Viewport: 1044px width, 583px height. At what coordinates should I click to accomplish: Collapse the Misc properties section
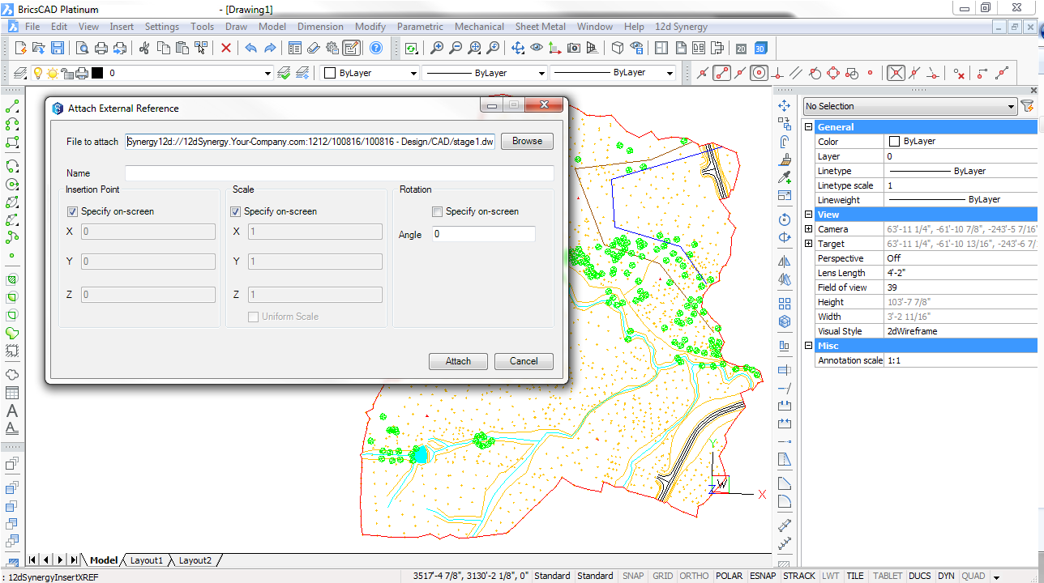(808, 346)
